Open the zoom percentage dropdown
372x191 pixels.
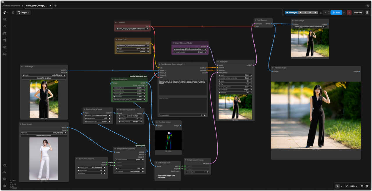(354, 186)
